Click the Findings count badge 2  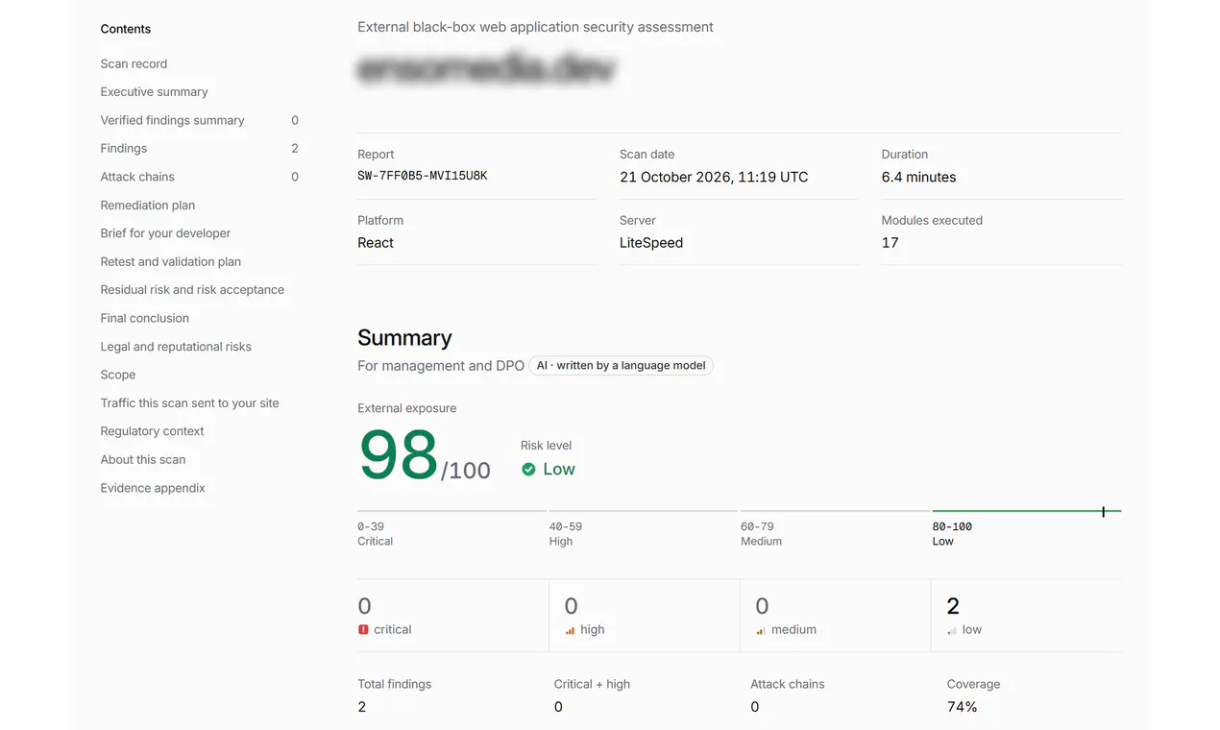tap(295, 149)
